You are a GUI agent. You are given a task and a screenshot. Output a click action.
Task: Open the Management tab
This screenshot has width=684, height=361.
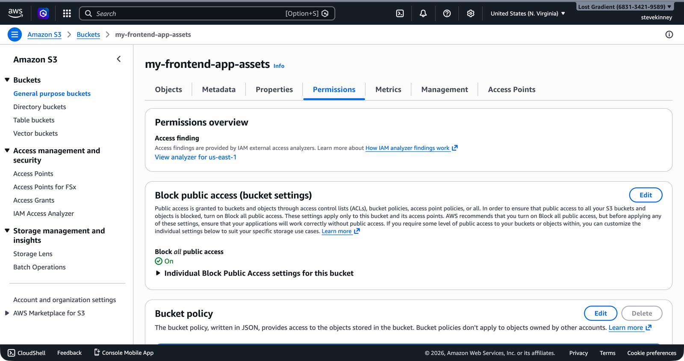pos(445,89)
